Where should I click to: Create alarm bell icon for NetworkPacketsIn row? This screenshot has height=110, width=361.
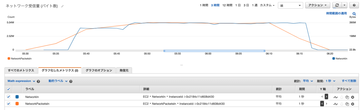[342, 104]
